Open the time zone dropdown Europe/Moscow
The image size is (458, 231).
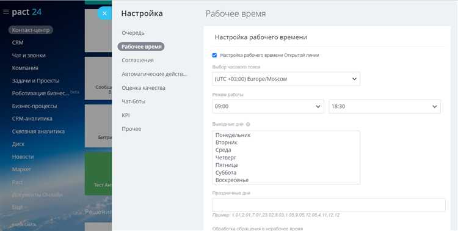point(286,79)
